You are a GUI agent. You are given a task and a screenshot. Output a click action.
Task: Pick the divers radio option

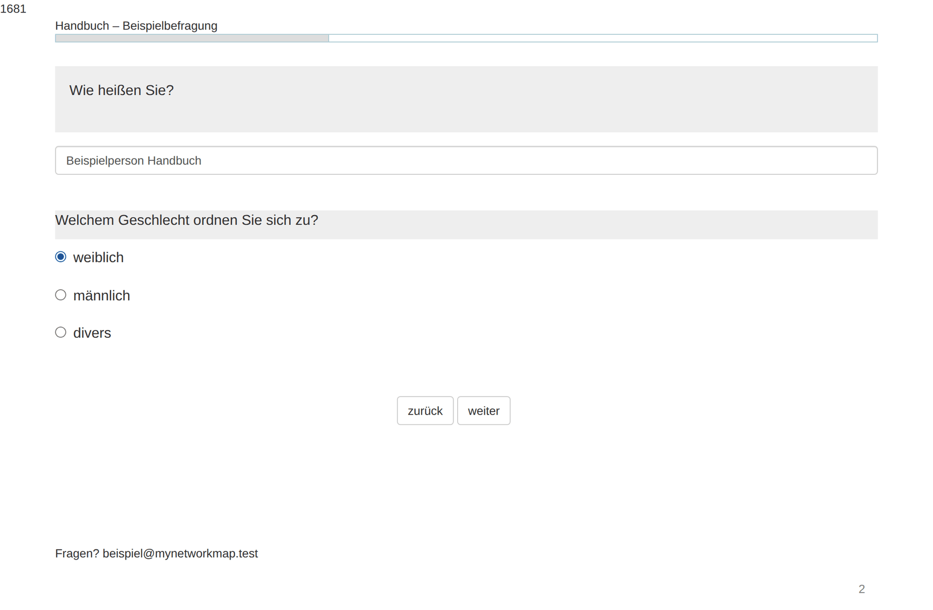click(61, 332)
